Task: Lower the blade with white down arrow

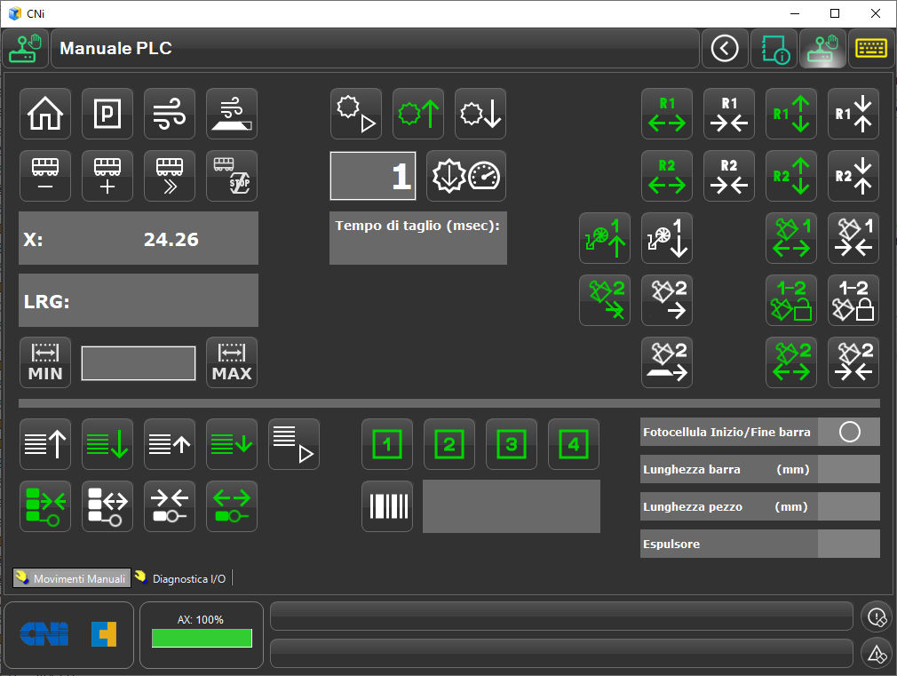Action: click(480, 114)
